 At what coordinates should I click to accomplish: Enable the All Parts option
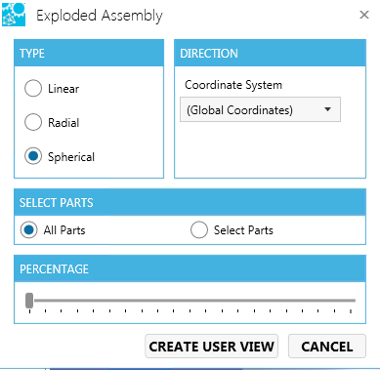tap(28, 230)
